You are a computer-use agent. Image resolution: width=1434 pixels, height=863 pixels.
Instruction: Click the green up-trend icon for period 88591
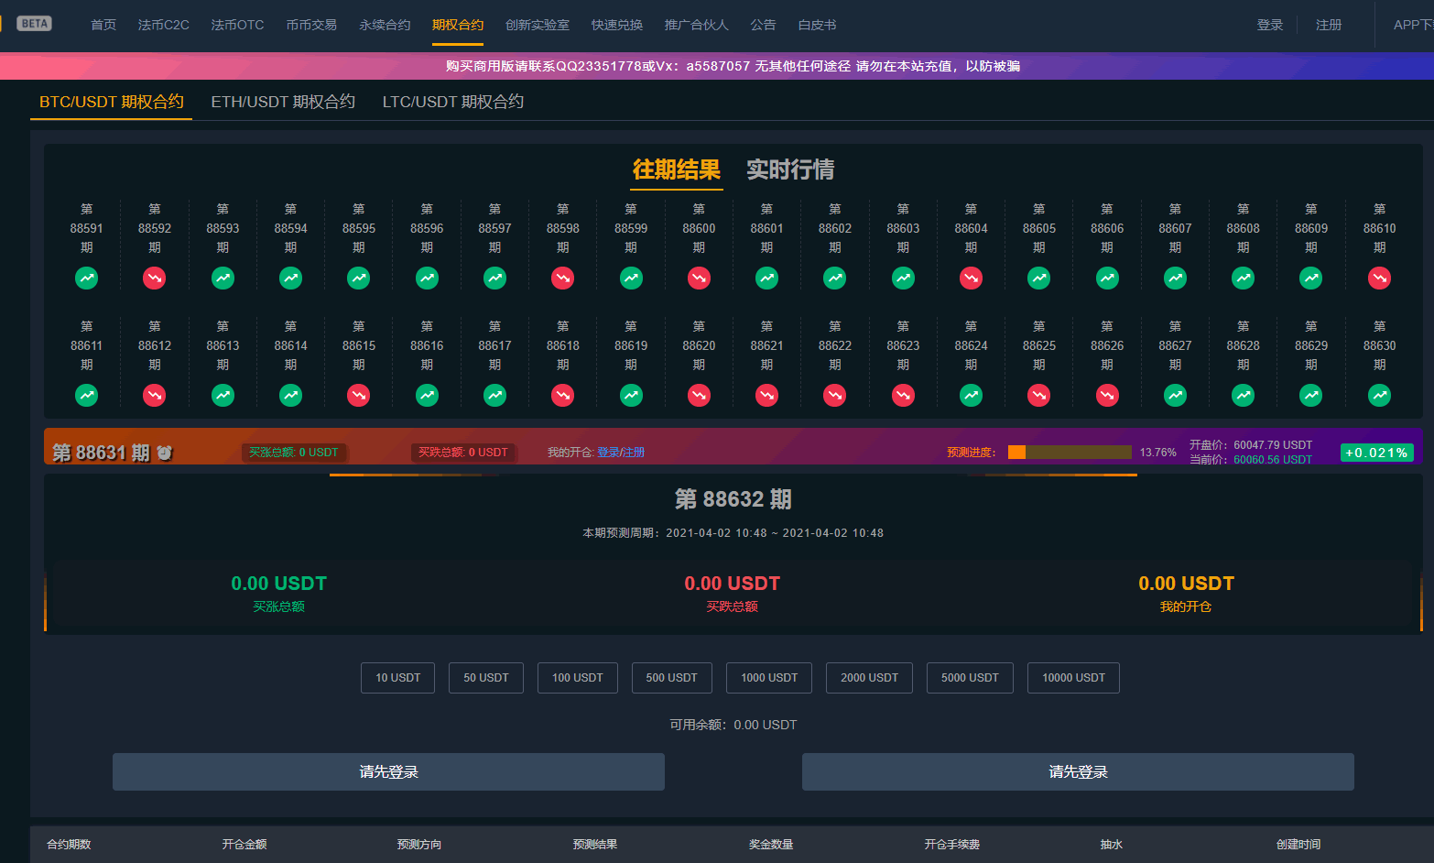pos(86,278)
